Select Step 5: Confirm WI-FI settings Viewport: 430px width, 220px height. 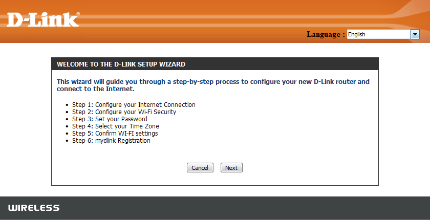tap(115, 134)
